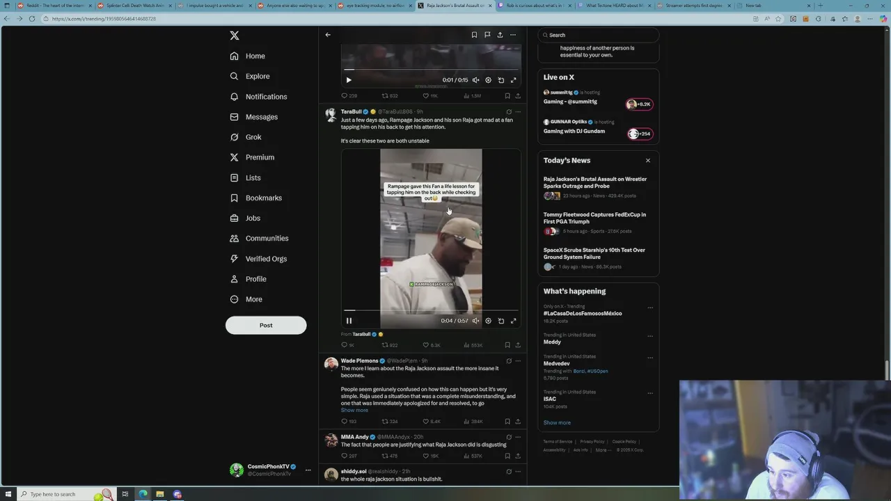Screen dimensions: 891x501
Task: Click Show more on Wade Plemons post
Action: coord(354,411)
